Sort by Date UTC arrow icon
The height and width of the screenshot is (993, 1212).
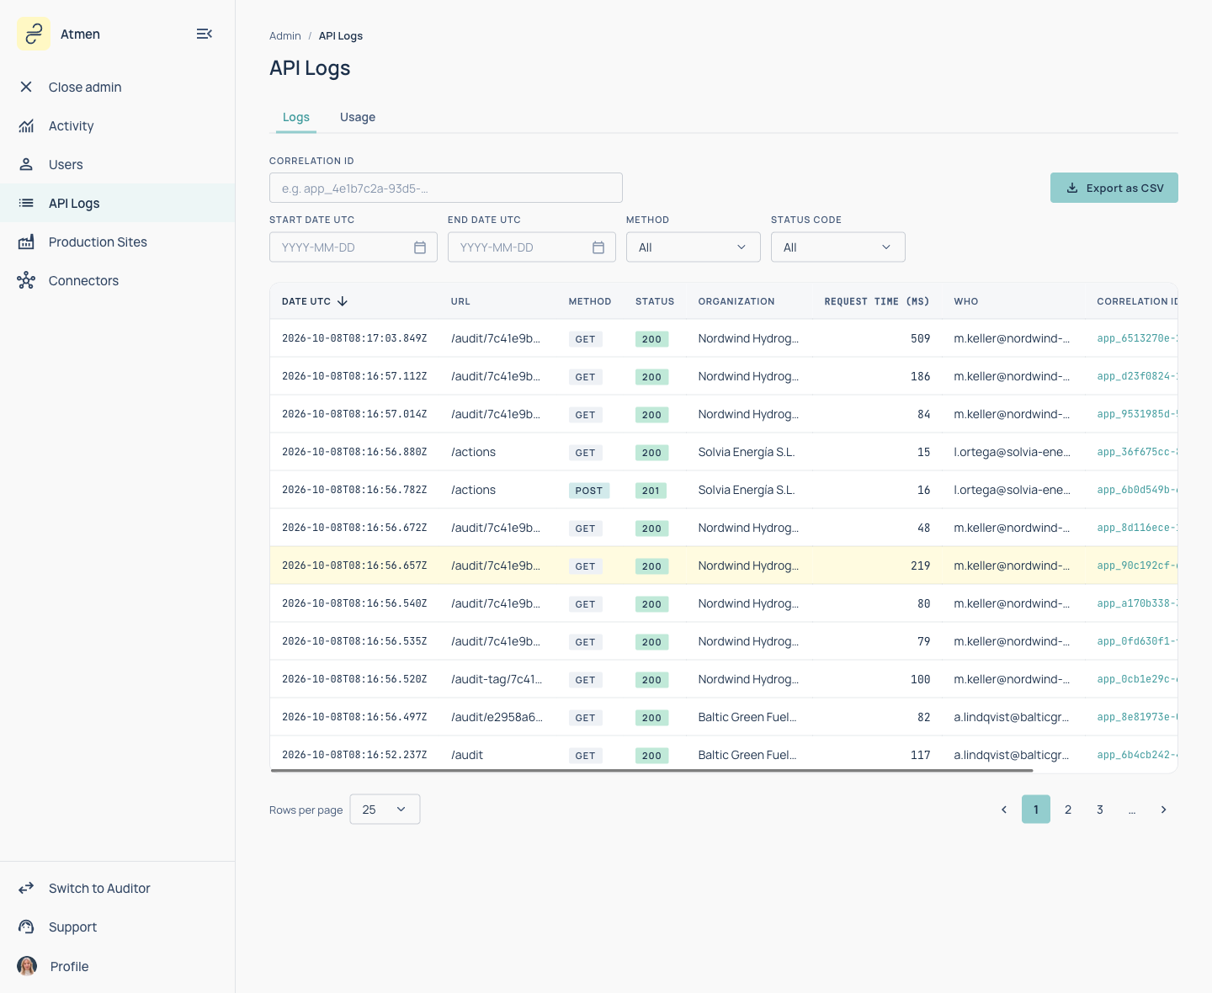tap(343, 301)
